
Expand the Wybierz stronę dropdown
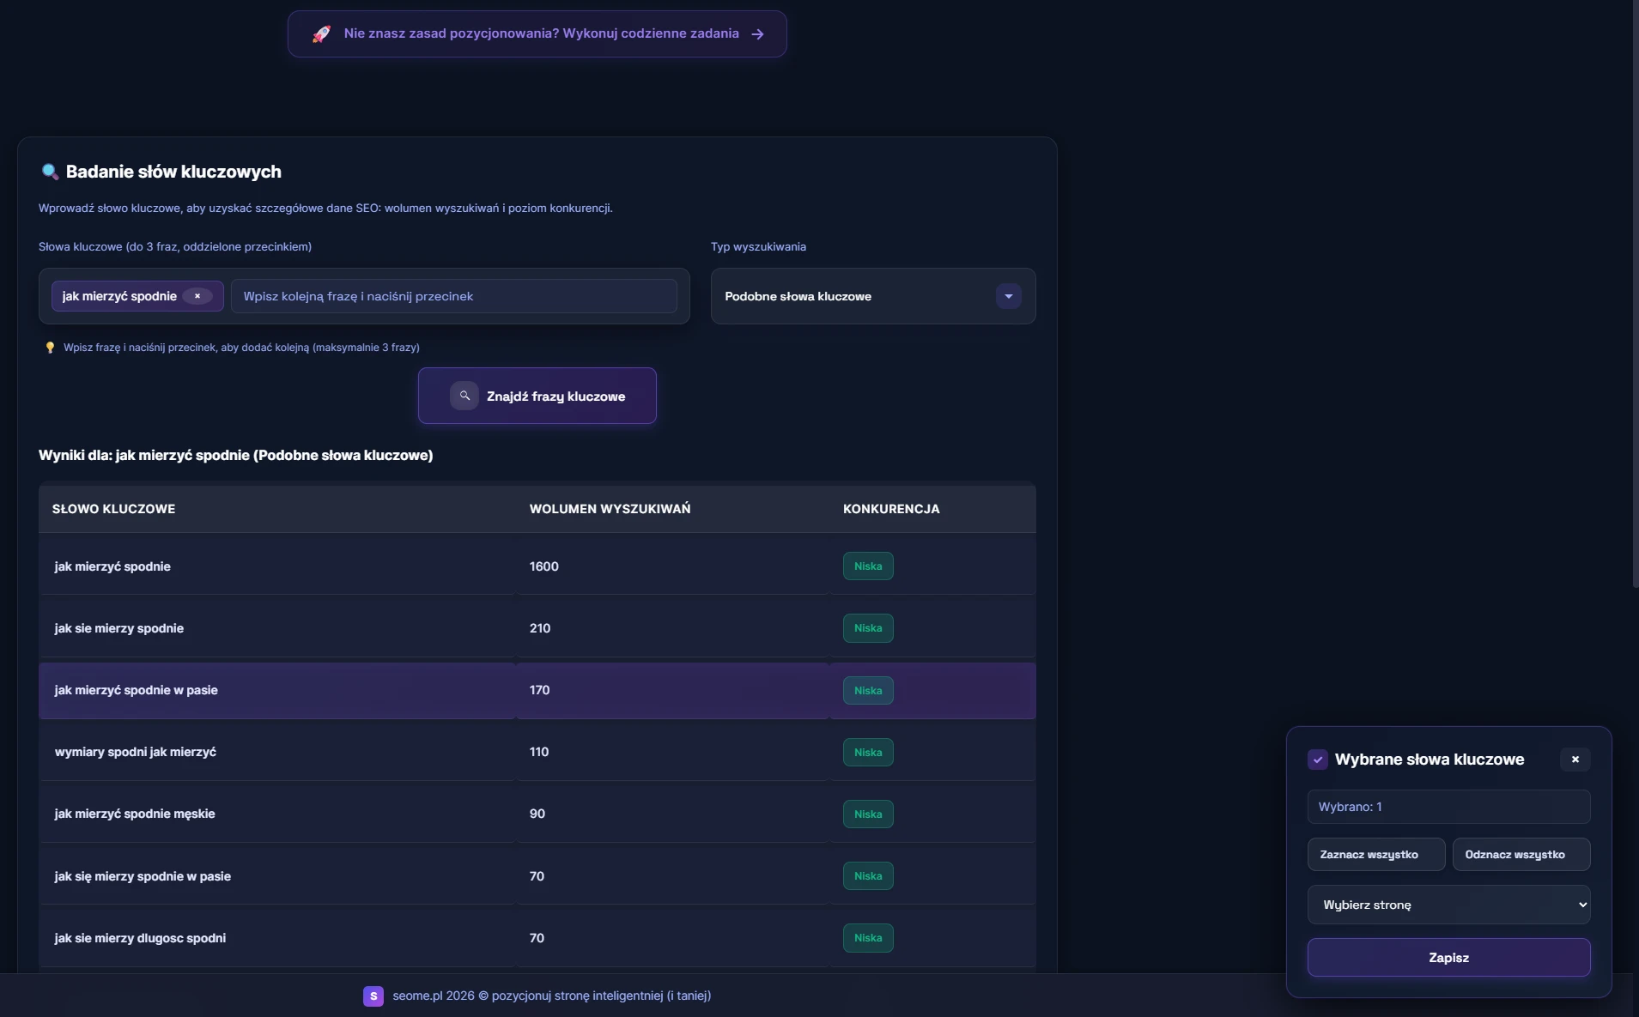tap(1448, 905)
